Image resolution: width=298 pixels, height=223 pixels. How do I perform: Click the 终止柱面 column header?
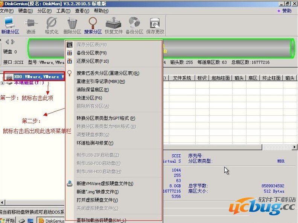coord(271,78)
